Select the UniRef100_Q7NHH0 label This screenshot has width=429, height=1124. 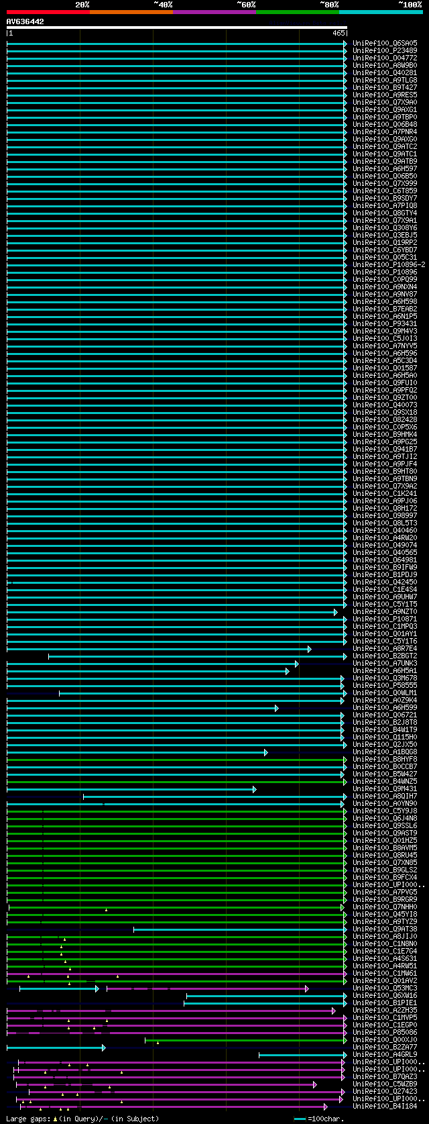tap(385, 907)
